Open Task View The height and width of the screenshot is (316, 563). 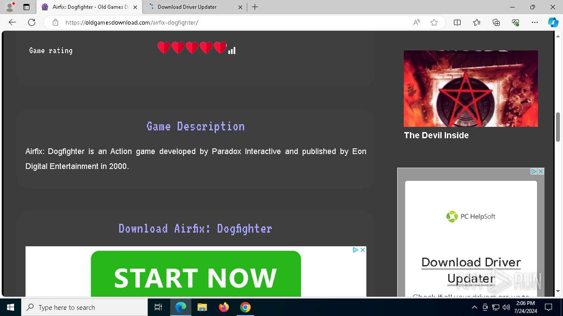pyautogui.click(x=159, y=307)
